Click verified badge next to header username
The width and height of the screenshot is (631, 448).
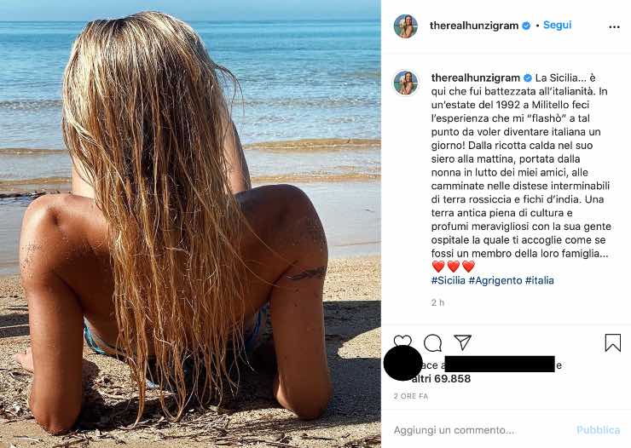[x=526, y=26]
